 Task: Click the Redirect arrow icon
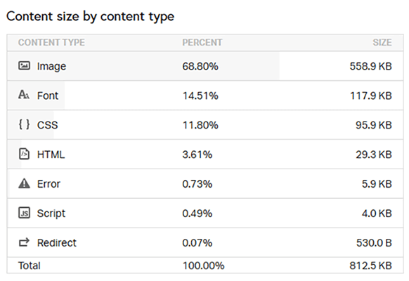25,242
